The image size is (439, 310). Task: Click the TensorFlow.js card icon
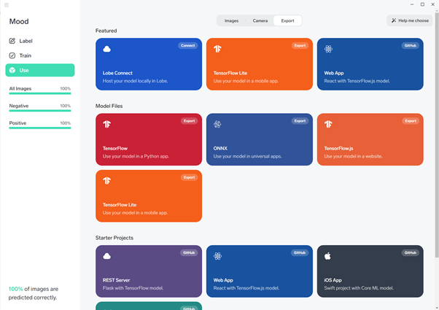pos(329,125)
